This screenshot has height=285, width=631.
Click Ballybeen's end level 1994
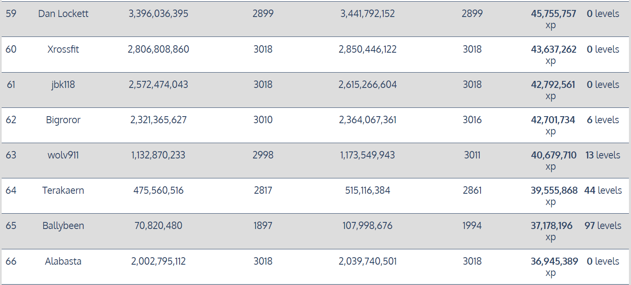[x=472, y=226]
